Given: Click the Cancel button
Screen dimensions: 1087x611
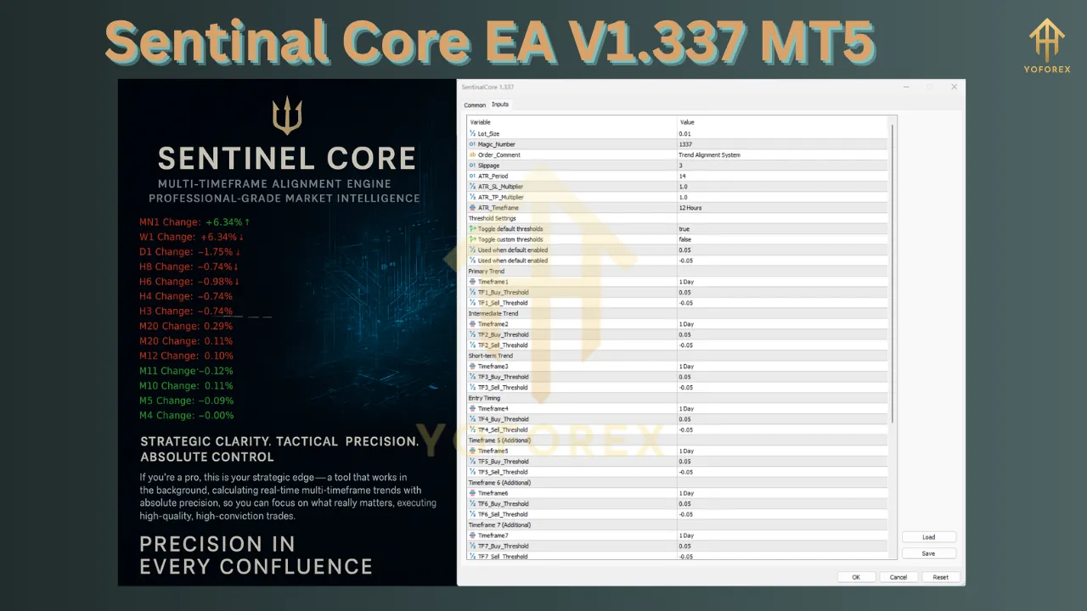Looking at the screenshot, I should tap(898, 577).
